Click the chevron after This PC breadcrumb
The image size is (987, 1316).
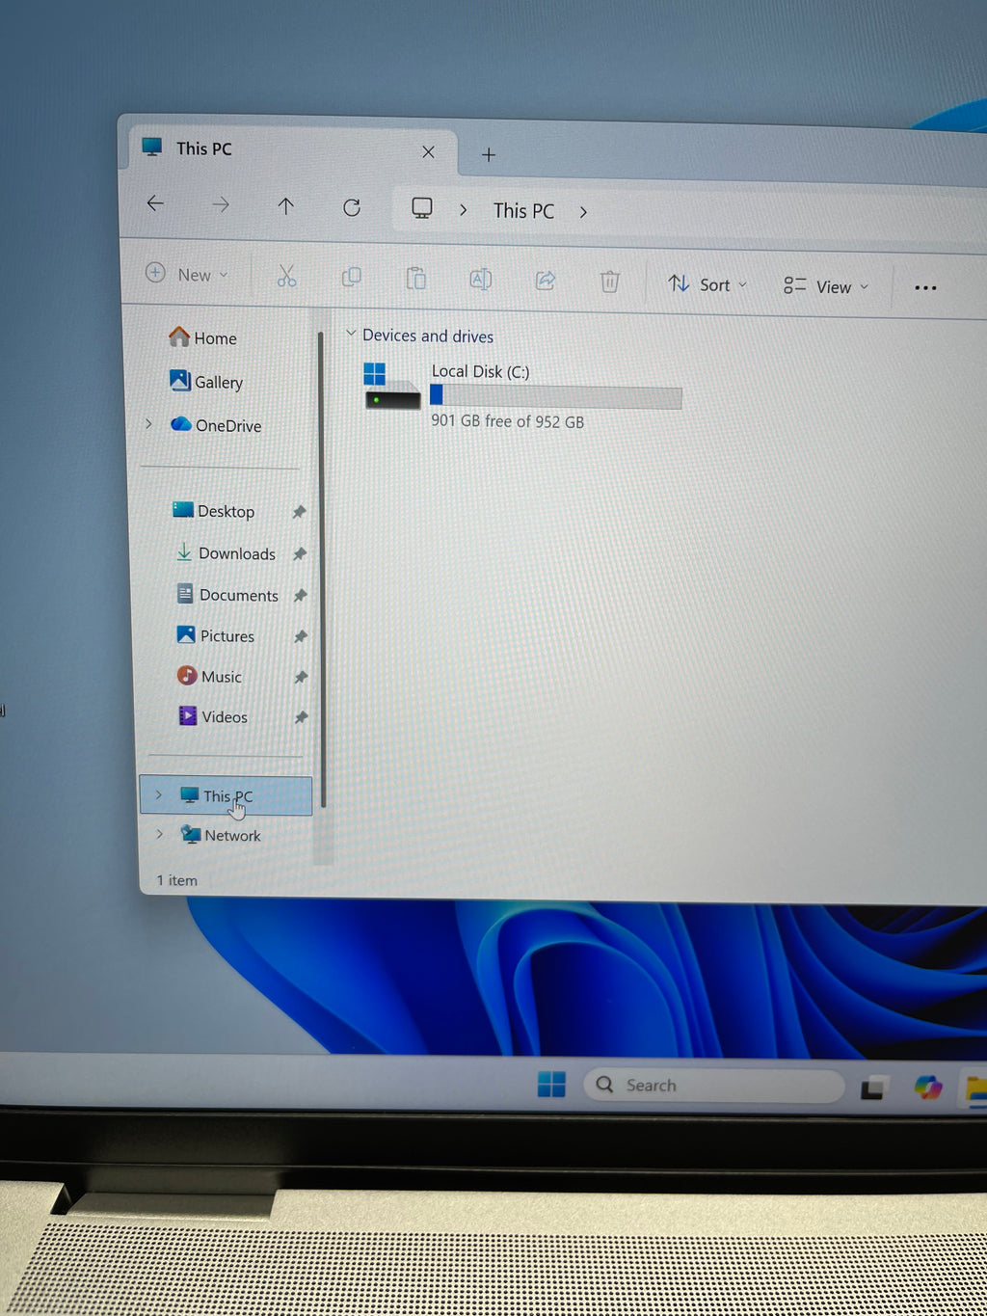[583, 212]
